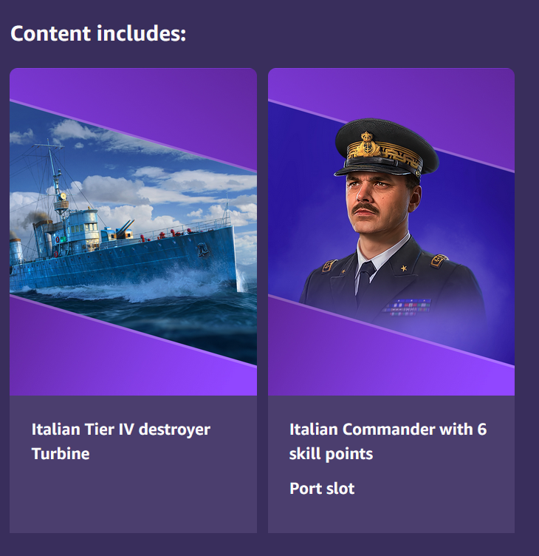Click the white bow wave splash
539x556 pixels.
[x=242, y=281]
